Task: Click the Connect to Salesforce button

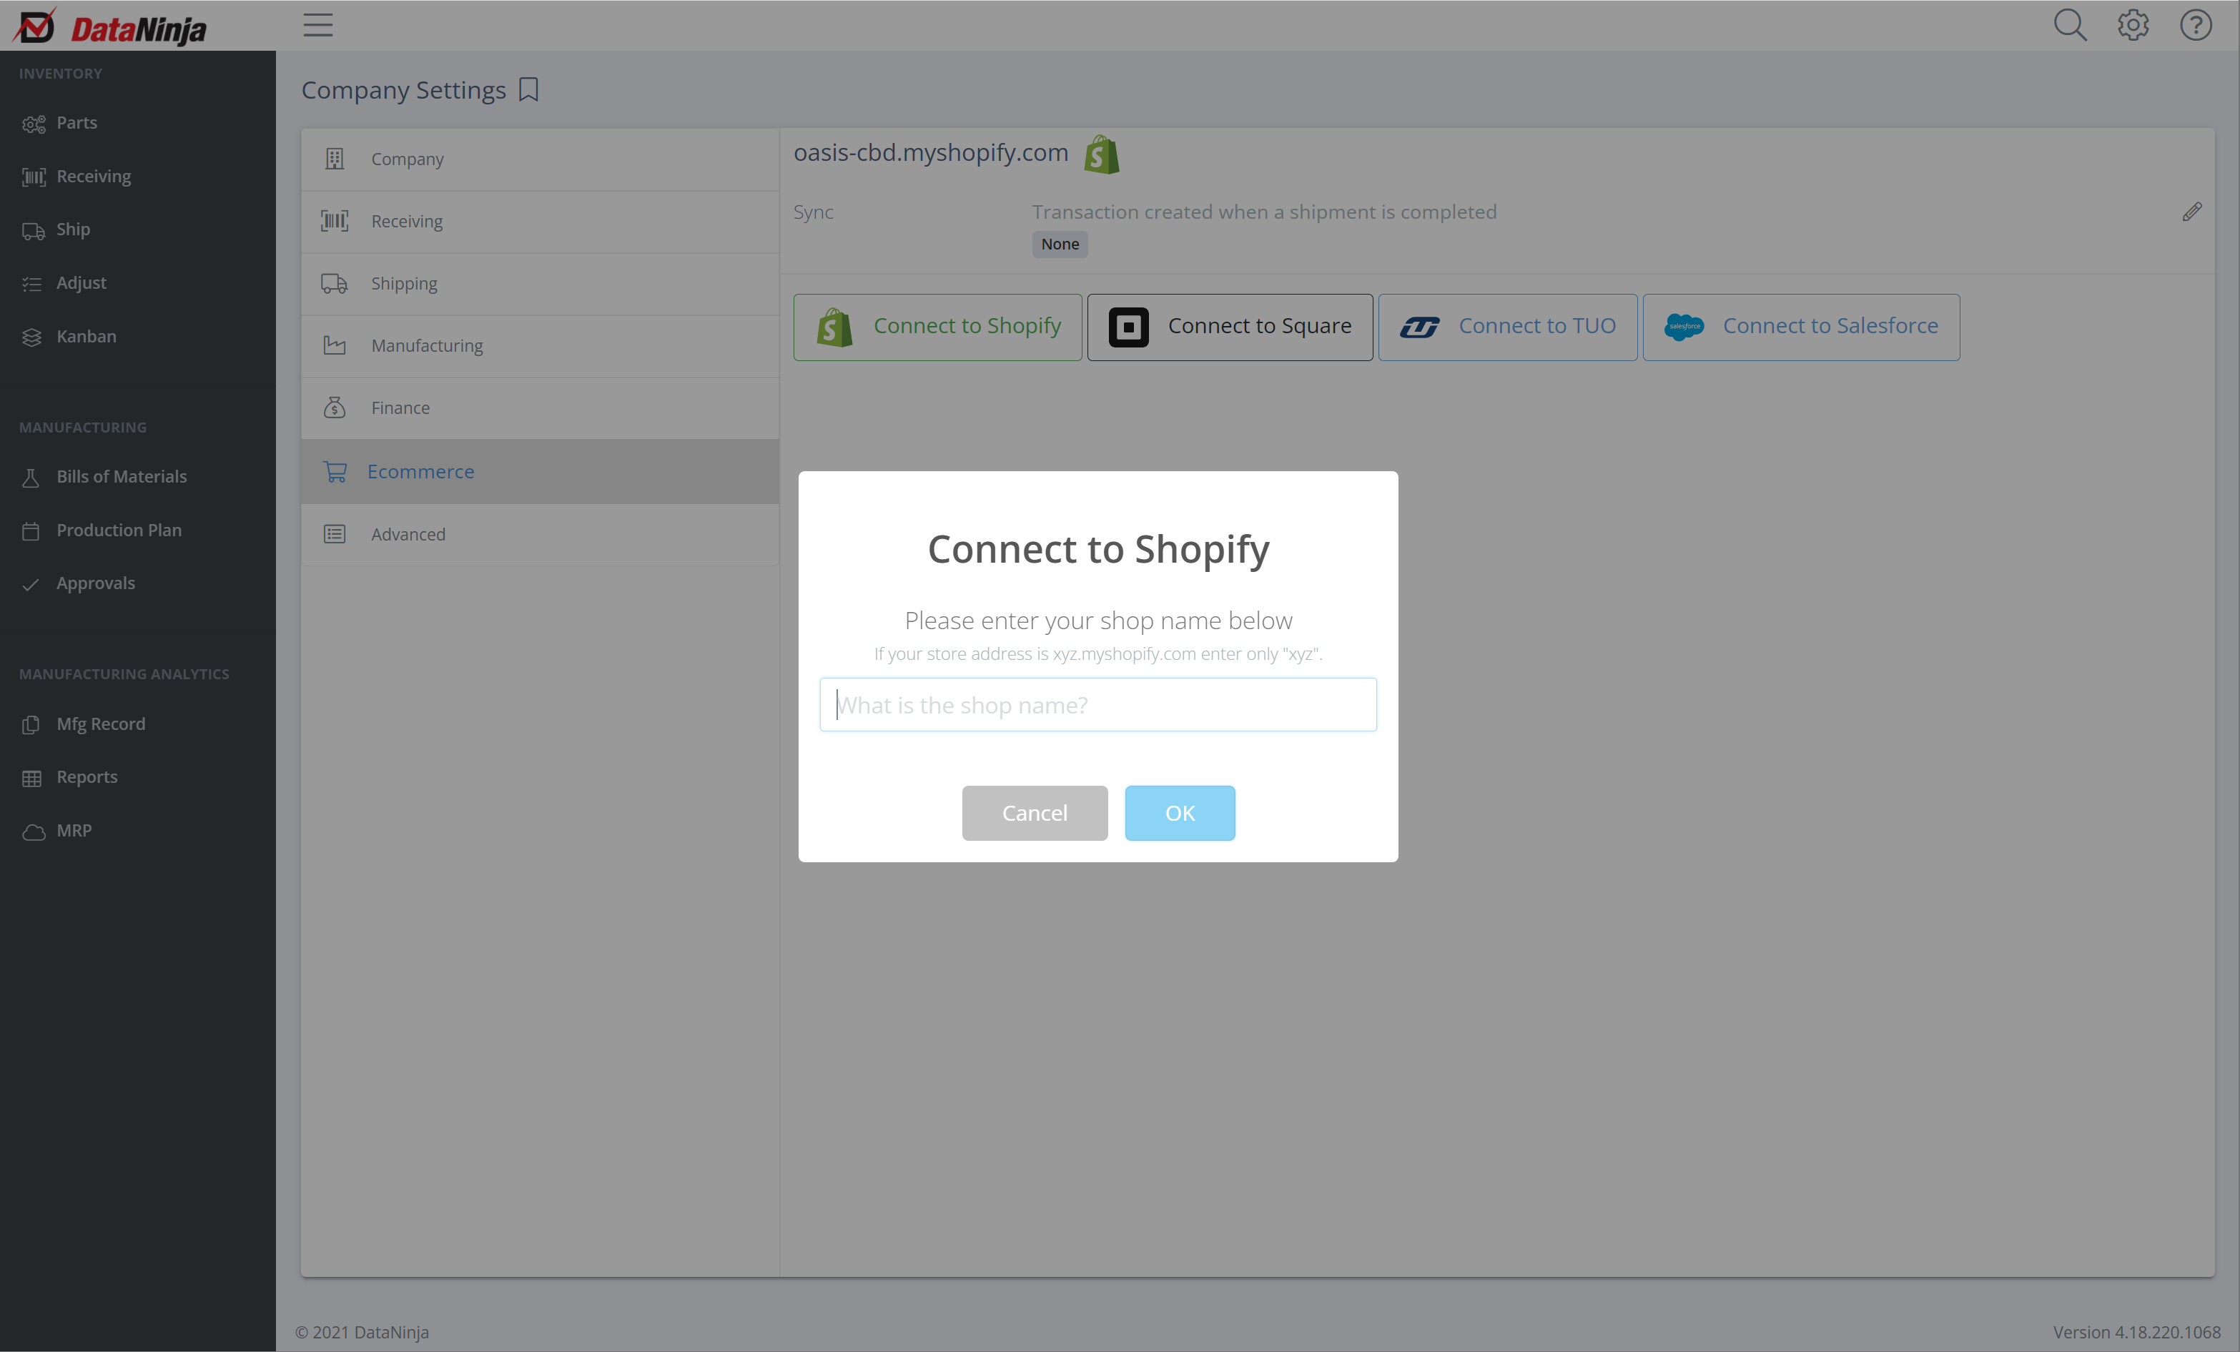Action: pos(1800,327)
